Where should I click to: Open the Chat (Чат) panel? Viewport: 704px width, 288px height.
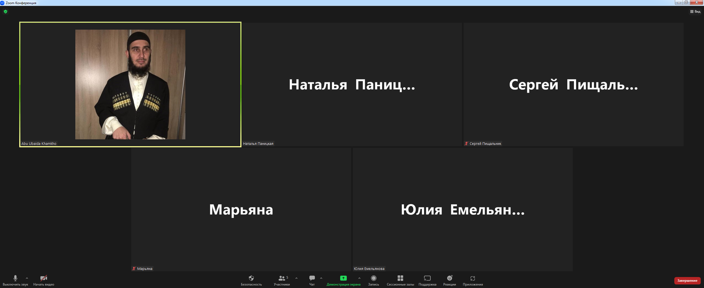click(x=312, y=278)
